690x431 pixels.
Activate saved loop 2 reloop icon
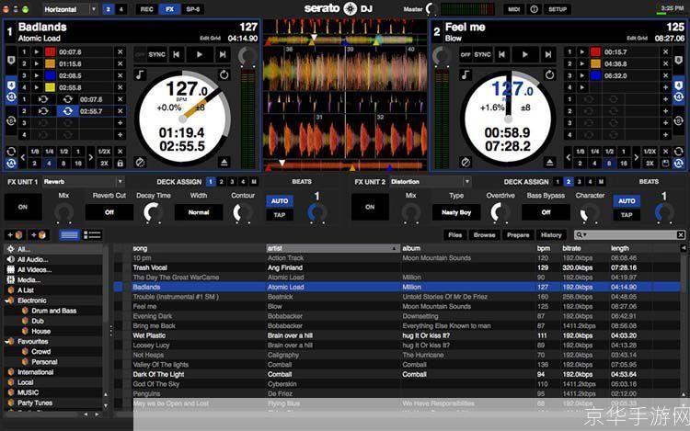point(67,111)
